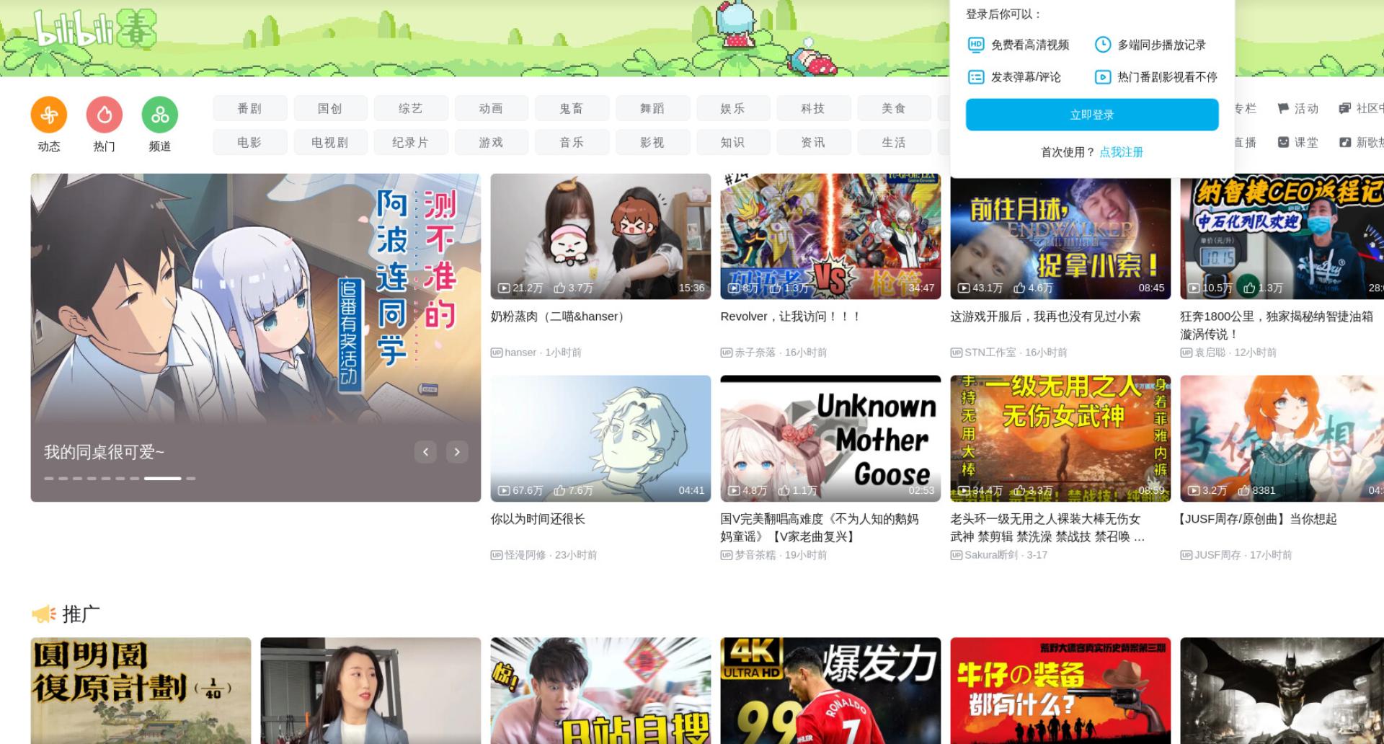Image resolution: width=1384 pixels, height=744 pixels.
Task: Click the clock icon for 多端同步播放记录
Action: 1103,45
